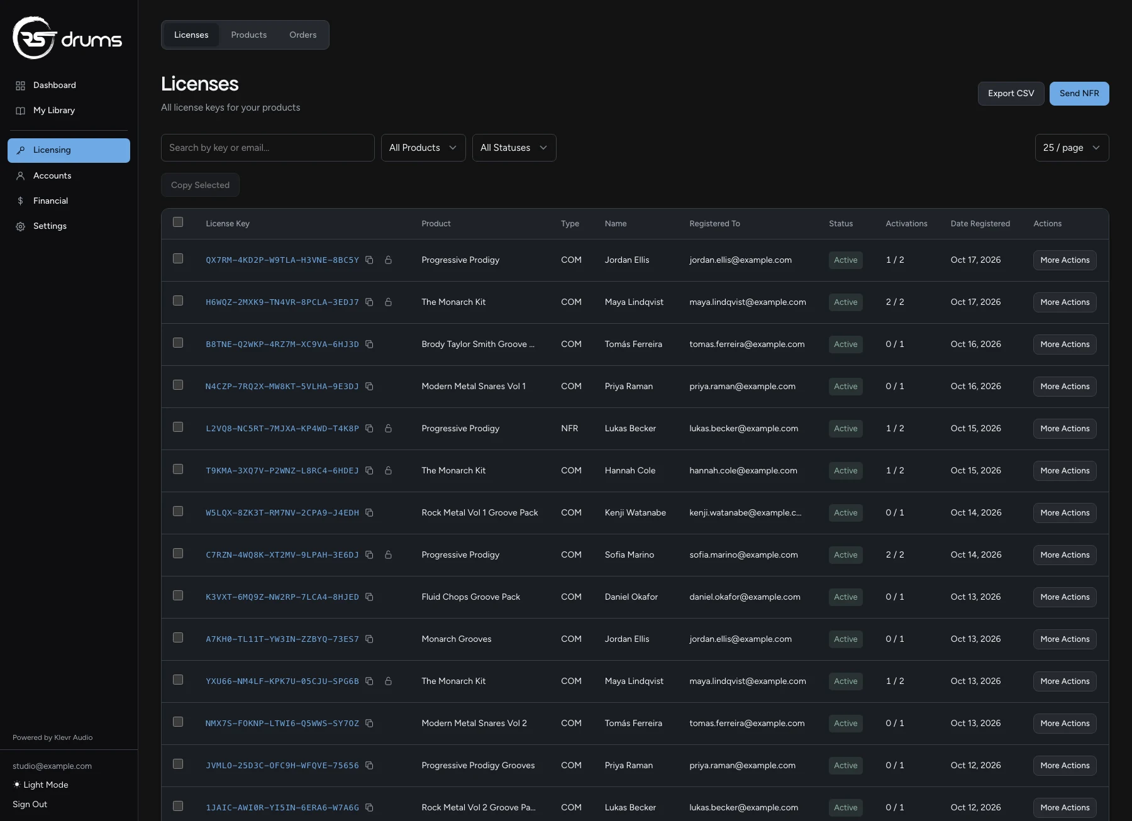Switch to Light Mode
Viewport: 1132px width, 821px height.
pos(41,785)
